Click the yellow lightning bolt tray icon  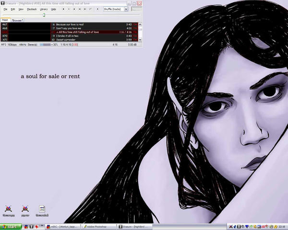click(276, 227)
